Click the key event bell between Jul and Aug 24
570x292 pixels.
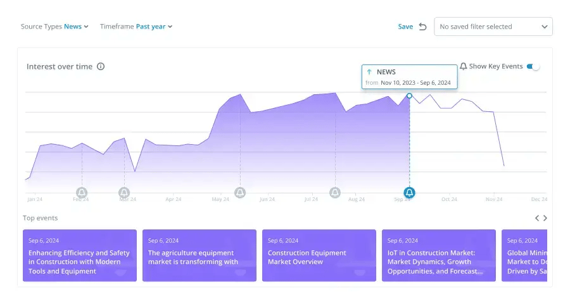tap(335, 193)
